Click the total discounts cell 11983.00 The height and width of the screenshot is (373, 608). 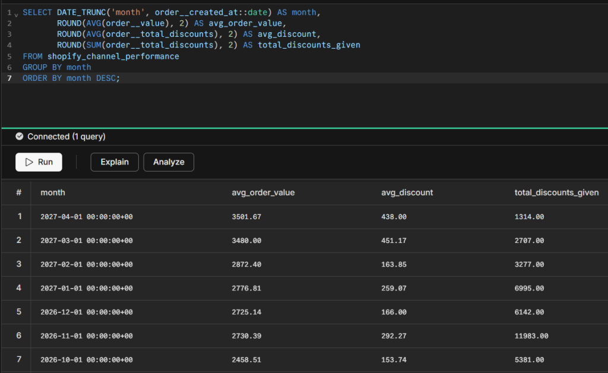[531, 336]
